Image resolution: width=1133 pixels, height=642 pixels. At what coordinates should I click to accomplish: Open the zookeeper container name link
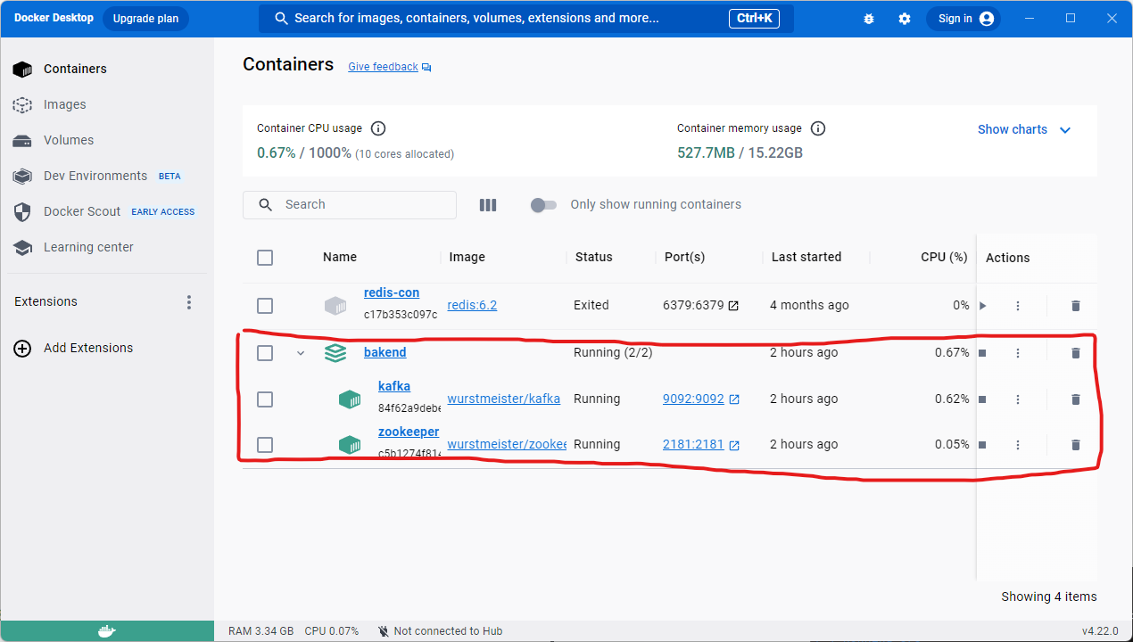409,432
